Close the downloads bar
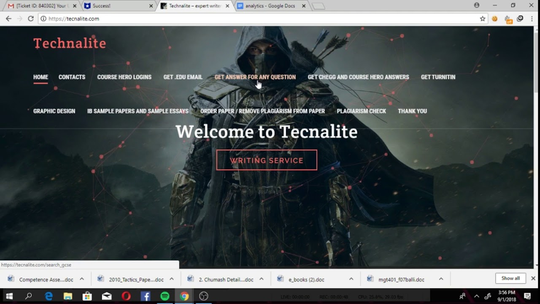This screenshot has width=540, height=304. (533, 278)
